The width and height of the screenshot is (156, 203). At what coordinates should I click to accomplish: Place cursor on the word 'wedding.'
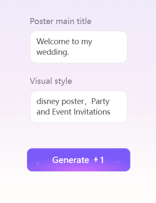[x=53, y=52]
